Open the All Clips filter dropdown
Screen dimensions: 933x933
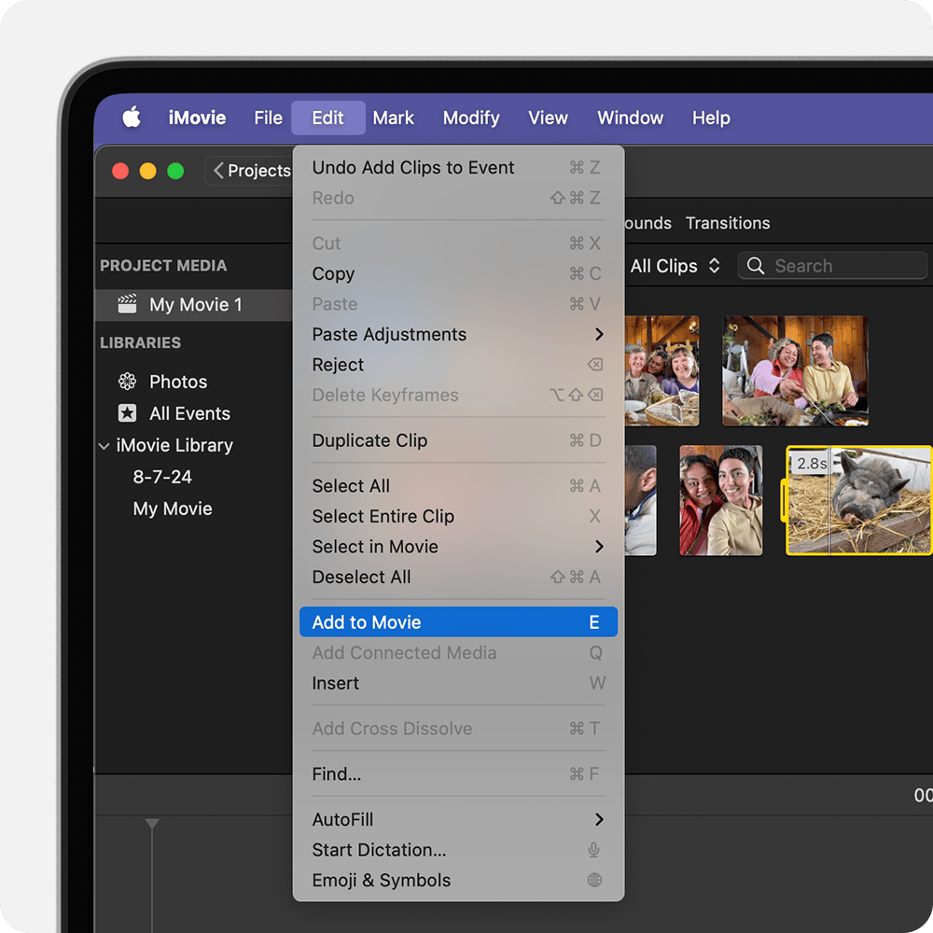[675, 266]
